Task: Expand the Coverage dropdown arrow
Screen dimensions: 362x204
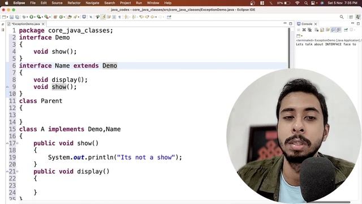Action: click(42, 17)
